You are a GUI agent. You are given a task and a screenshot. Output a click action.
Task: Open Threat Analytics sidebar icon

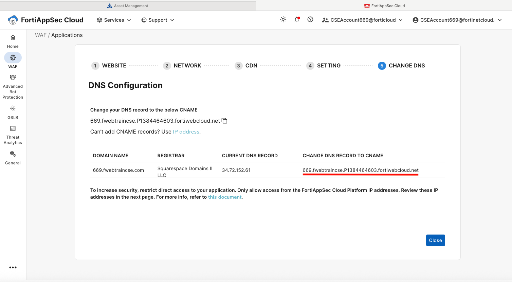coord(13,128)
